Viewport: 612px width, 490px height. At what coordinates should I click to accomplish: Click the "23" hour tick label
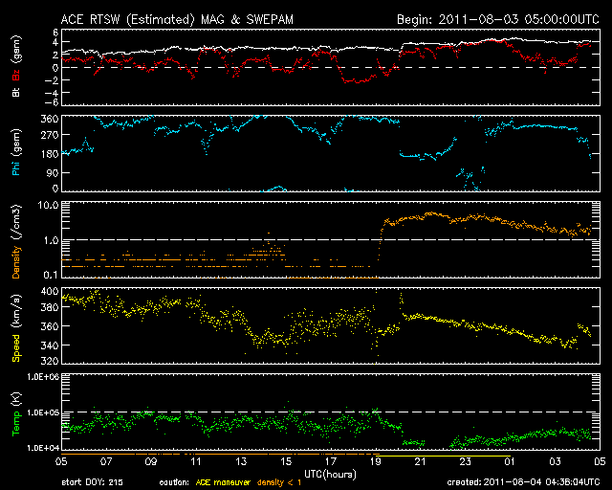pyautogui.click(x=466, y=461)
